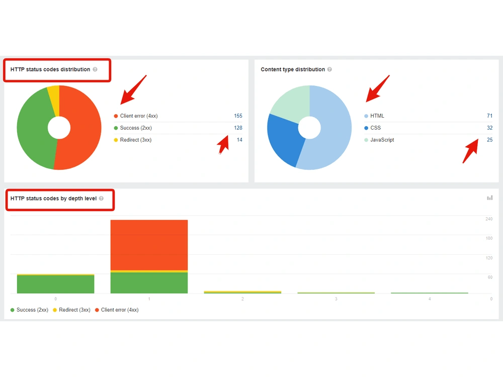Open the 128 success count link
Image resolution: width=503 pixels, height=377 pixels.
(x=238, y=128)
